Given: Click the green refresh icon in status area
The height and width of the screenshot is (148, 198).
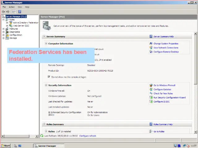Looking at the screenshot, I should point(42,136).
